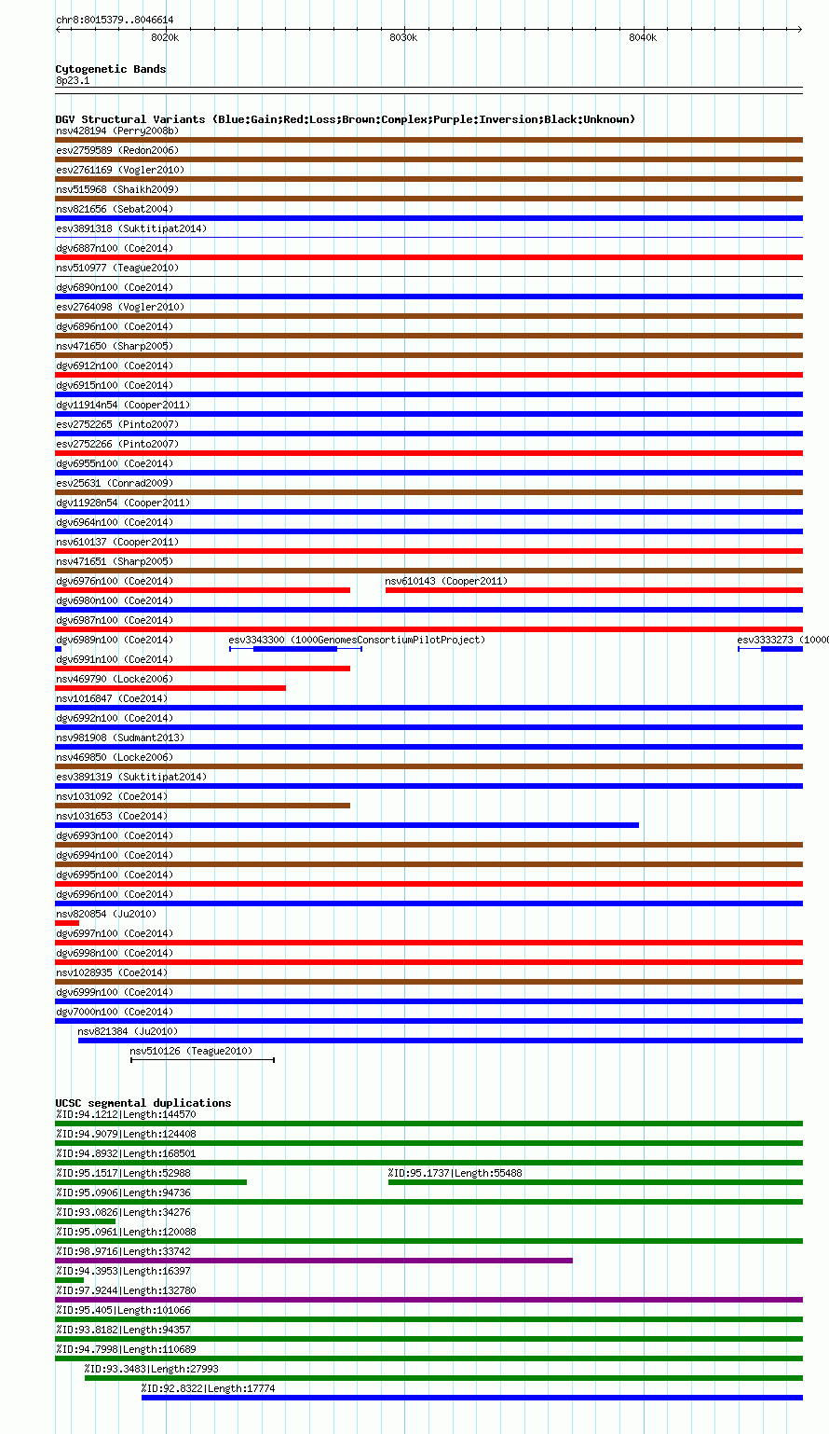Viewport: 829px width, 1434px height.
Task: Open variant nsv821656 (Sebat2004)
Action: (115, 209)
